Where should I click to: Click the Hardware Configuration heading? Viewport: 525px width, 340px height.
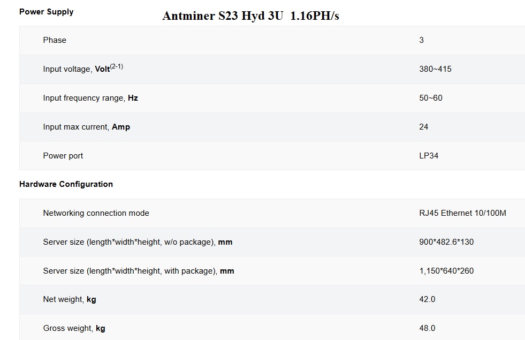66,184
